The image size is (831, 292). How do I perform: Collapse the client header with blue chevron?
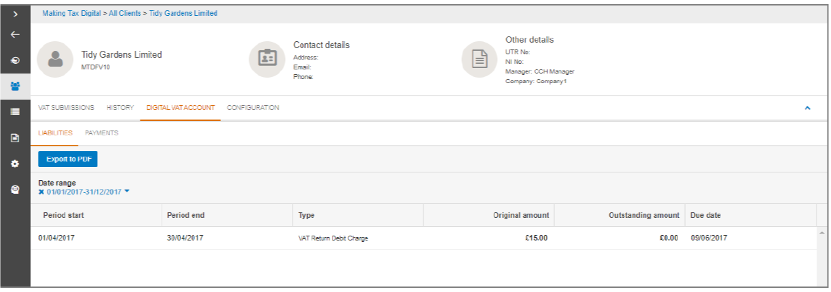(x=808, y=109)
